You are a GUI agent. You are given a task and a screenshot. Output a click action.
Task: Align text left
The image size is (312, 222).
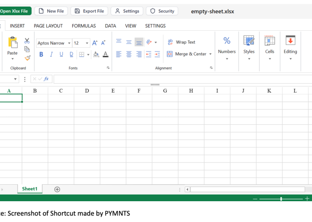pyautogui.click(x=119, y=54)
